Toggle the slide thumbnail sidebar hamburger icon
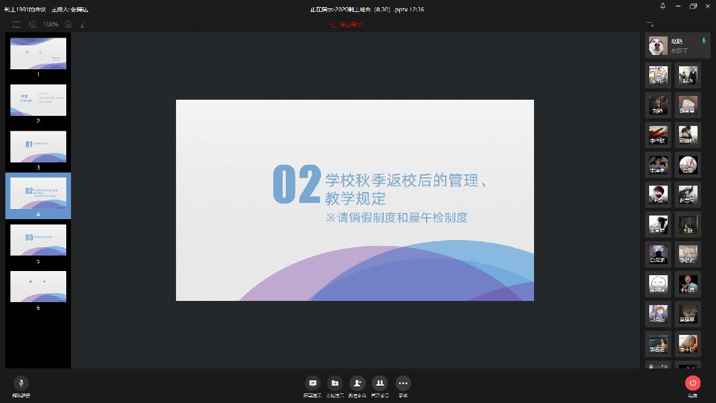The width and height of the screenshot is (716, 403). pyautogui.click(x=16, y=24)
